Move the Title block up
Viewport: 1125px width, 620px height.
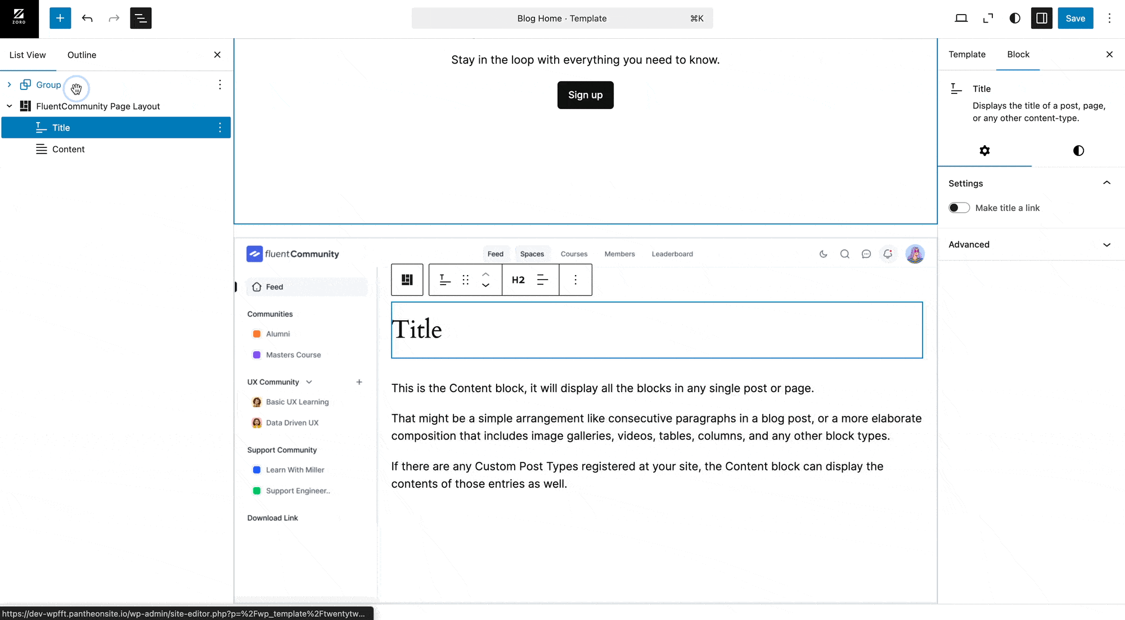(x=485, y=274)
